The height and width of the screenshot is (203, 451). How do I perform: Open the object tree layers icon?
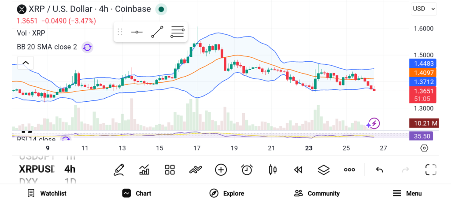pyautogui.click(x=324, y=170)
